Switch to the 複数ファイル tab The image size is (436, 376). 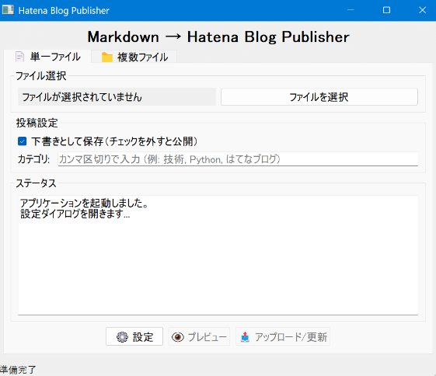coord(134,57)
